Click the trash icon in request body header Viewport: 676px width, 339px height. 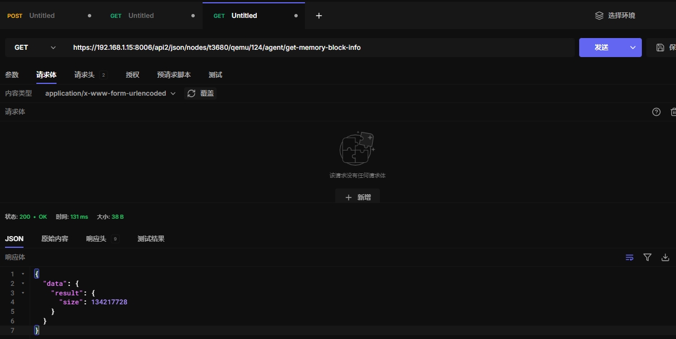pyautogui.click(x=673, y=112)
